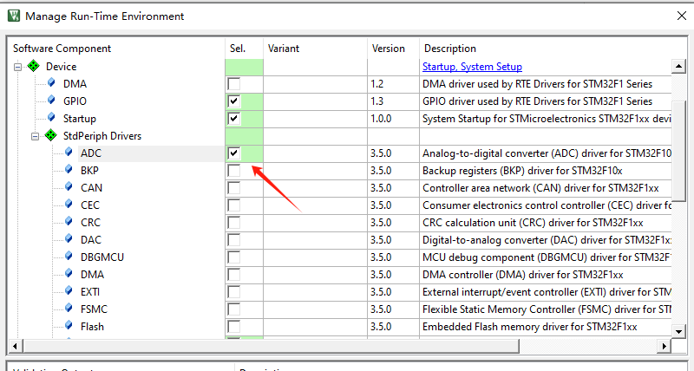Enable the Device DMA 1.2 checkbox
This screenshot has height=371, width=694.
(x=233, y=83)
